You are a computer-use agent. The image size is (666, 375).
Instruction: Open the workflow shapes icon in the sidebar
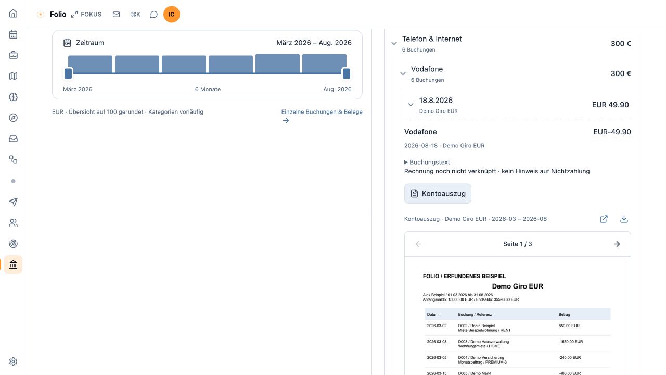(x=14, y=159)
